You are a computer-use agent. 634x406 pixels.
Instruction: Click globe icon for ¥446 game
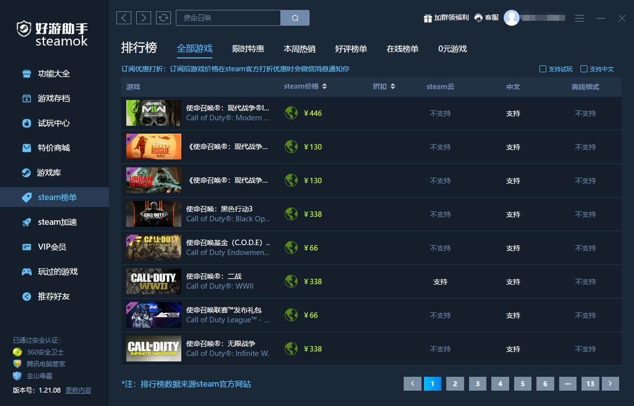pos(291,113)
